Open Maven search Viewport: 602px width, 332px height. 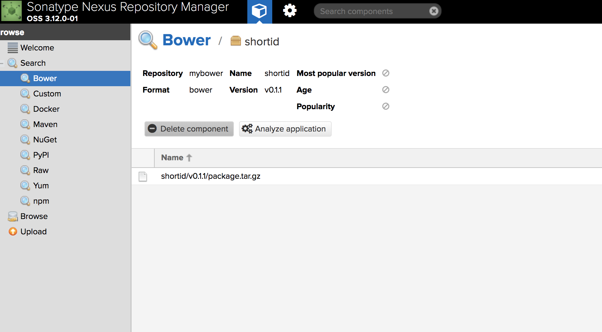coord(65,124)
